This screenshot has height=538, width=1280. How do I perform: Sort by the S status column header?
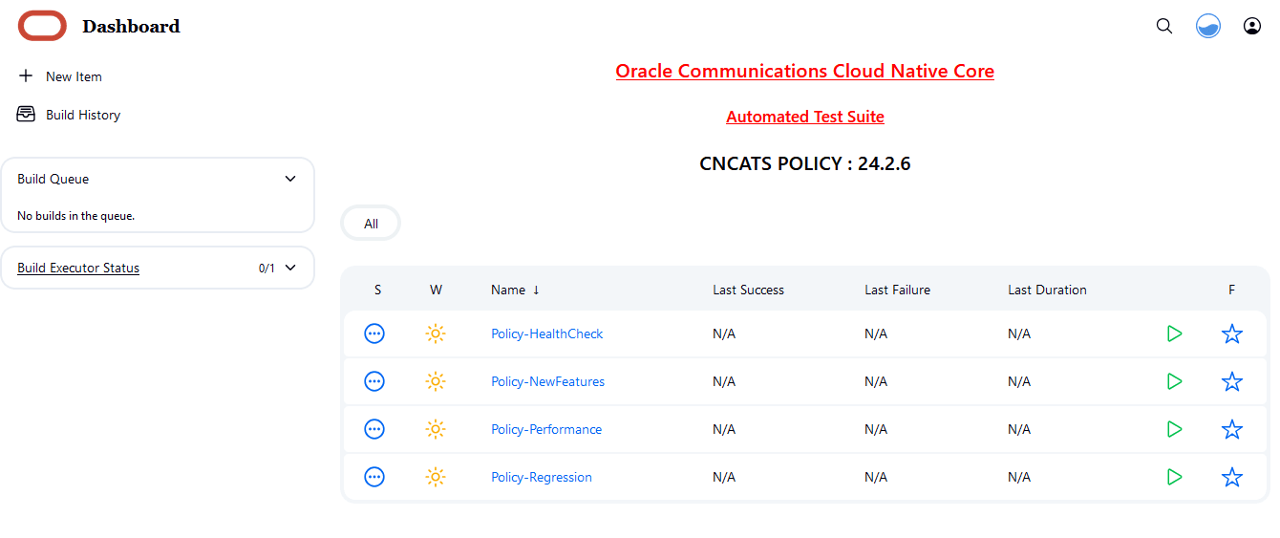pyautogui.click(x=377, y=290)
